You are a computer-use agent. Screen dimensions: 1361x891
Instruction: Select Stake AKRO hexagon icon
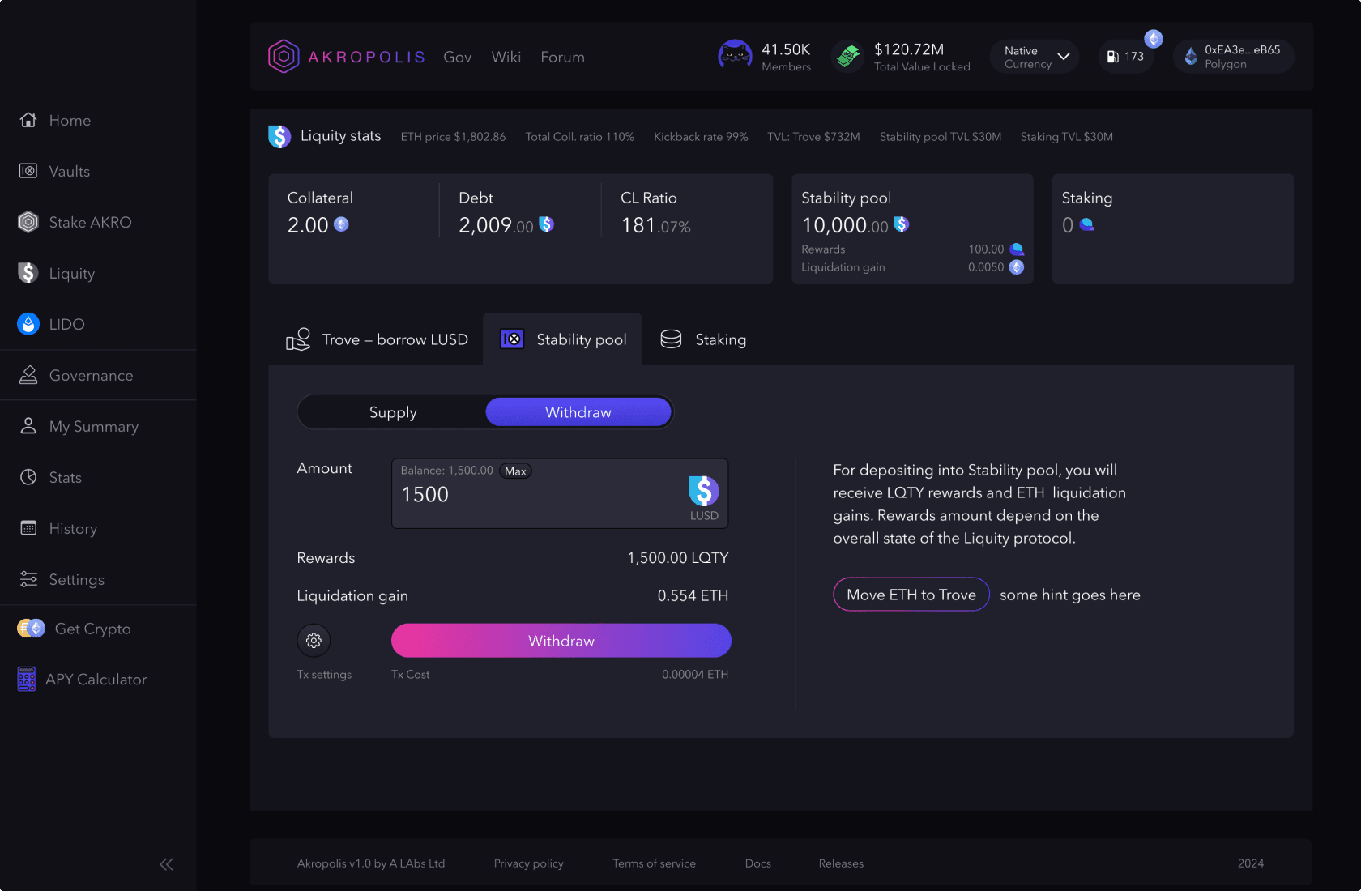[x=28, y=222]
